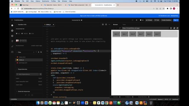Click the preview browser URL field
The image size is (189, 106).
145,28
